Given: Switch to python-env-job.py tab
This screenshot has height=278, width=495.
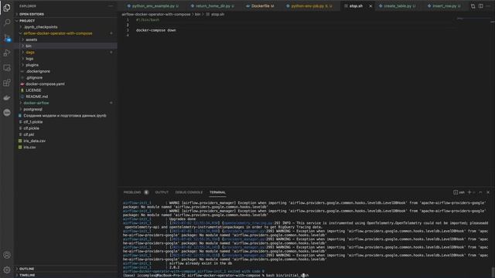Looking at the screenshot, I should point(309,6).
